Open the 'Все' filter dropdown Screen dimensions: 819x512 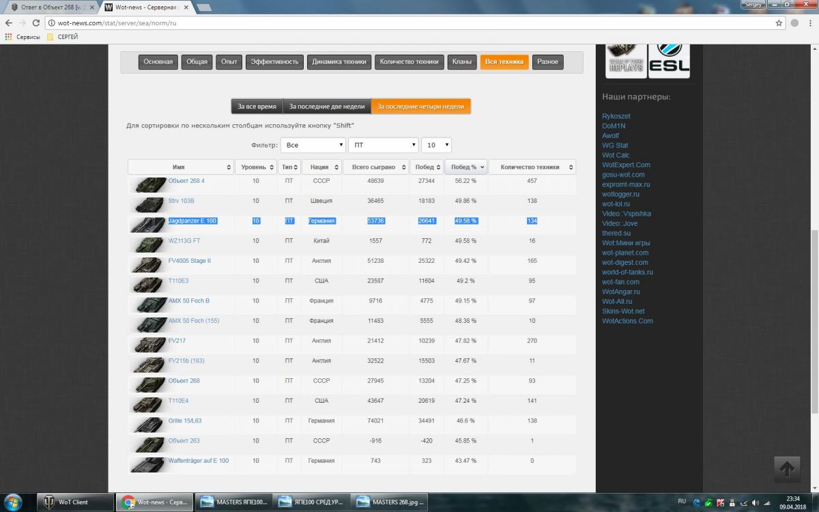[313, 145]
